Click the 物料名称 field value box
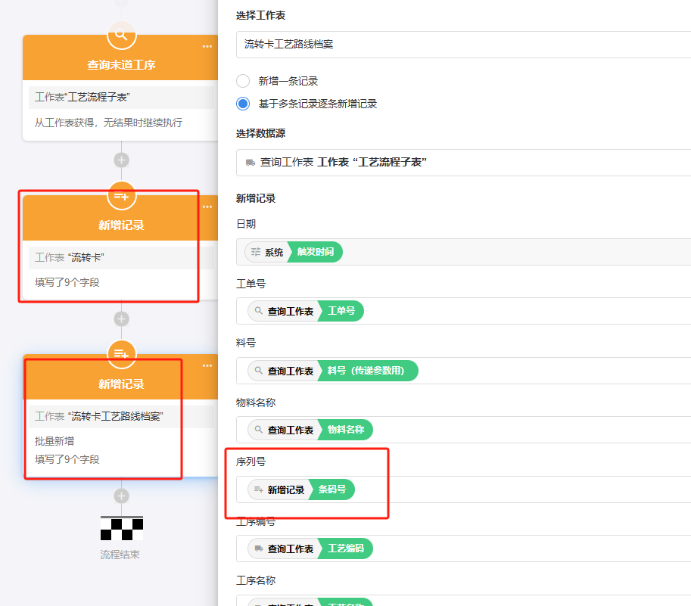 463,430
